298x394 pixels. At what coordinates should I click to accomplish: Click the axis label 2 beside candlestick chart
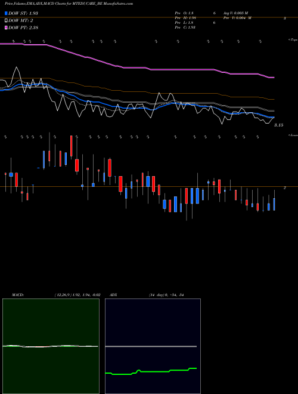284,188
